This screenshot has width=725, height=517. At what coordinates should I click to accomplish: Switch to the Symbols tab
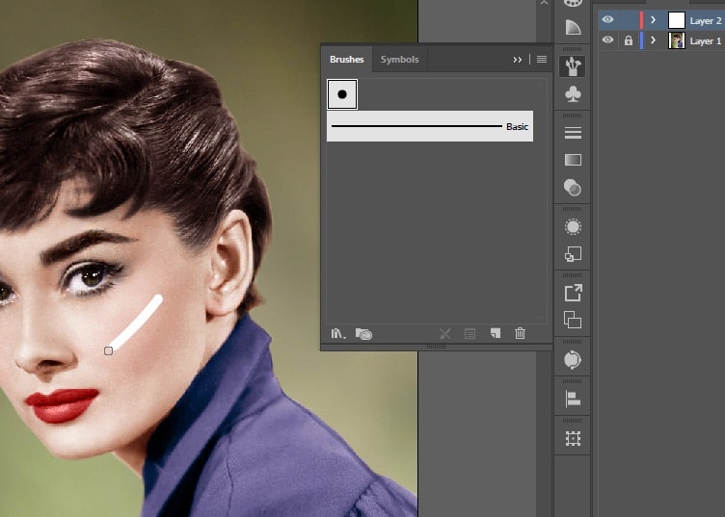pos(399,59)
